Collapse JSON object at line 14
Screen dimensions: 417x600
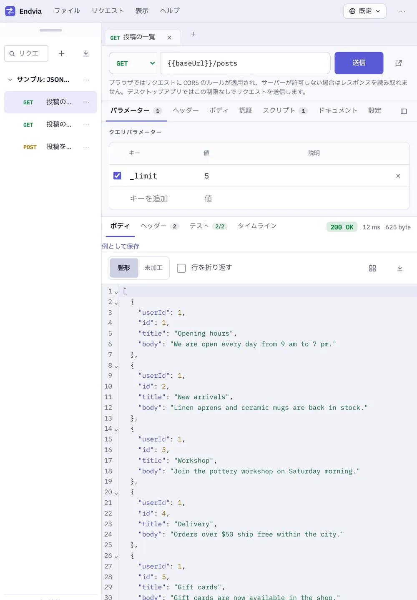point(116,429)
